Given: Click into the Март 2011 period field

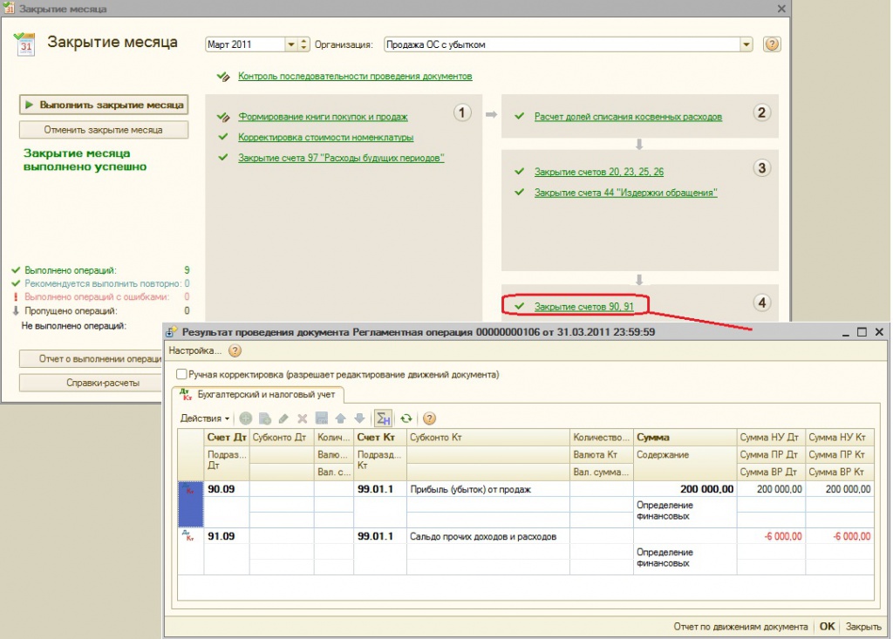Looking at the screenshot, I should pyautogui.click(x=245, y=44).
